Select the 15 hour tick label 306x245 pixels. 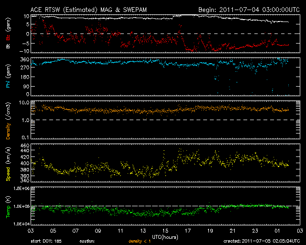click(x=165, y=231)
